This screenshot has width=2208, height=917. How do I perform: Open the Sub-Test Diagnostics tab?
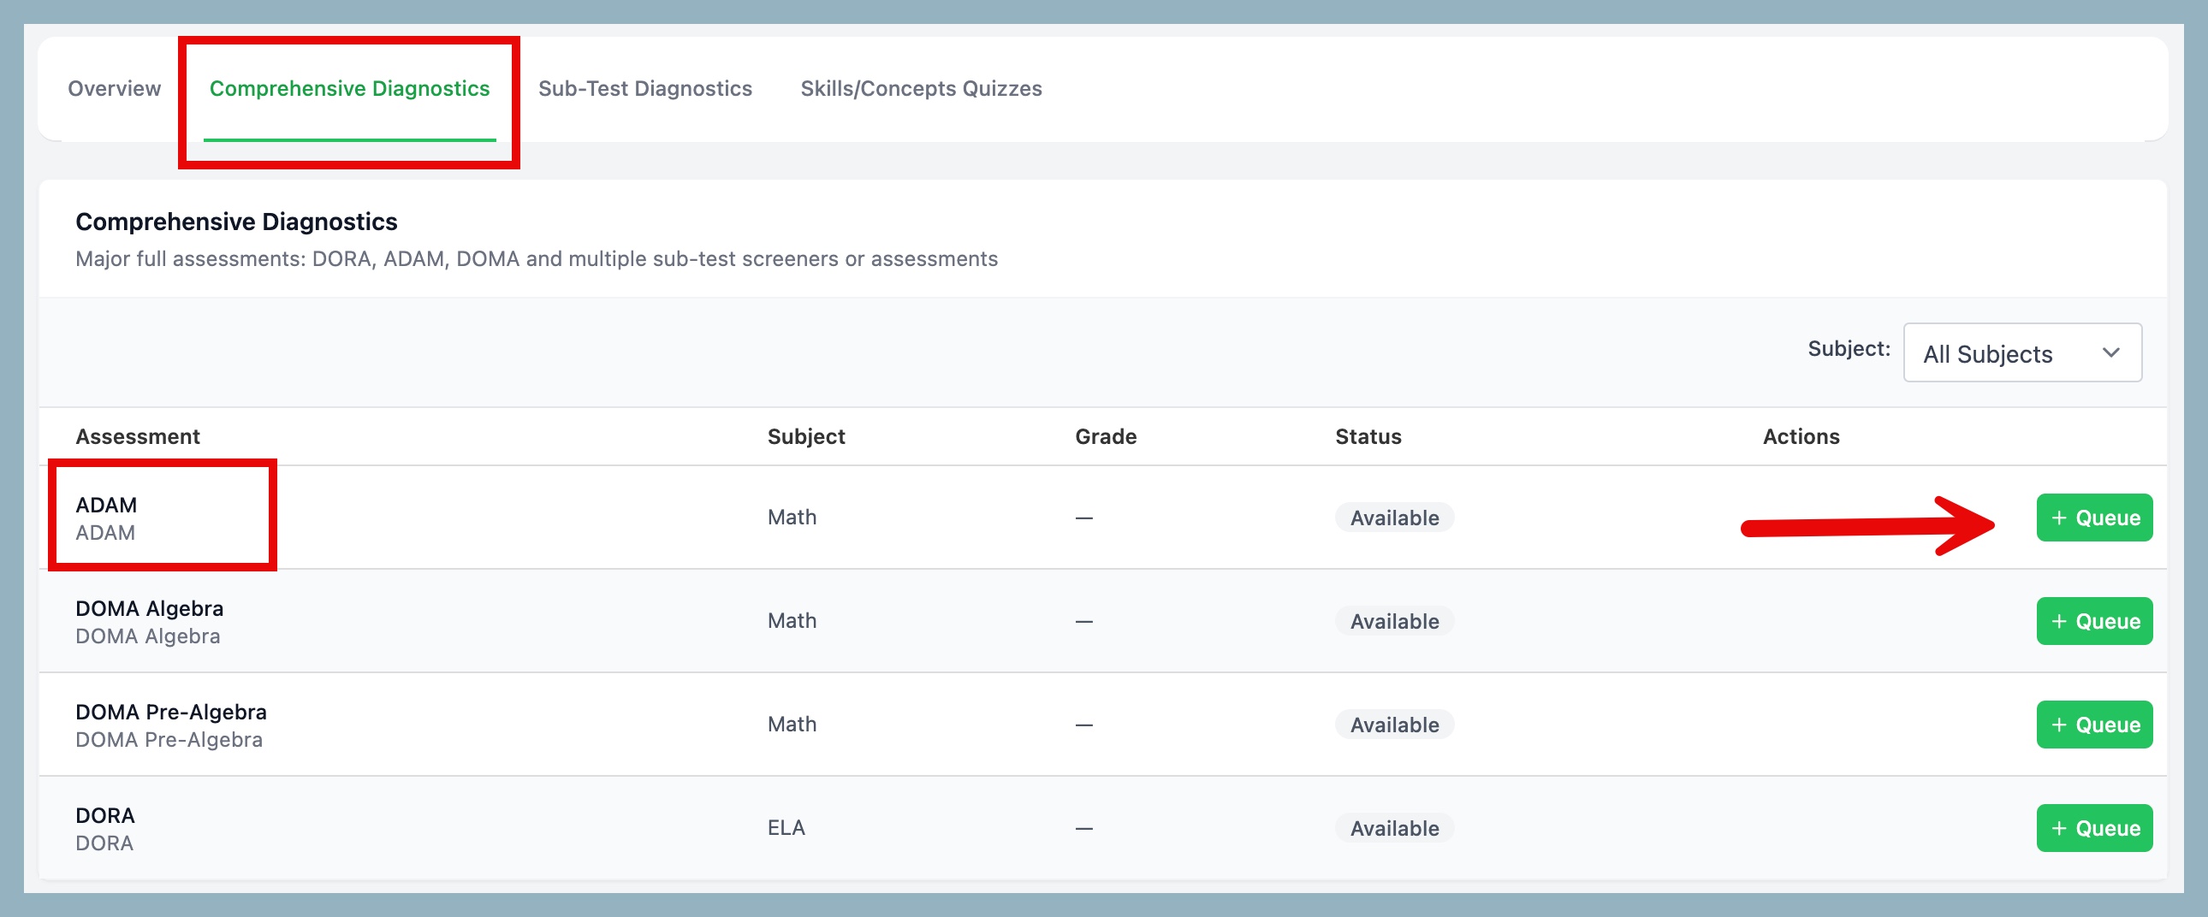click(x=644, y=88)
